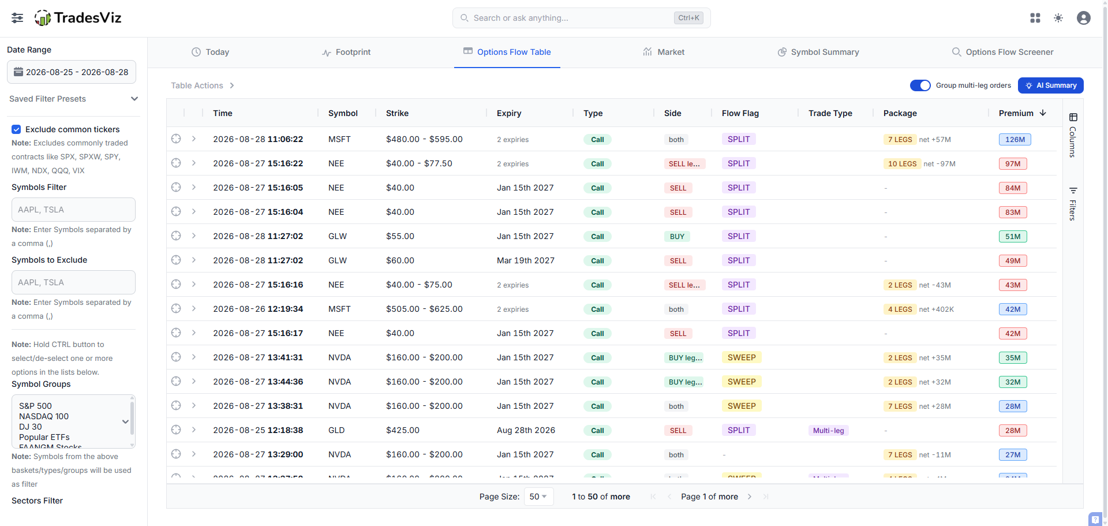The image size is (1108, 526).
Task: Switch to the Today tab
Action: (x=210, y=52)
